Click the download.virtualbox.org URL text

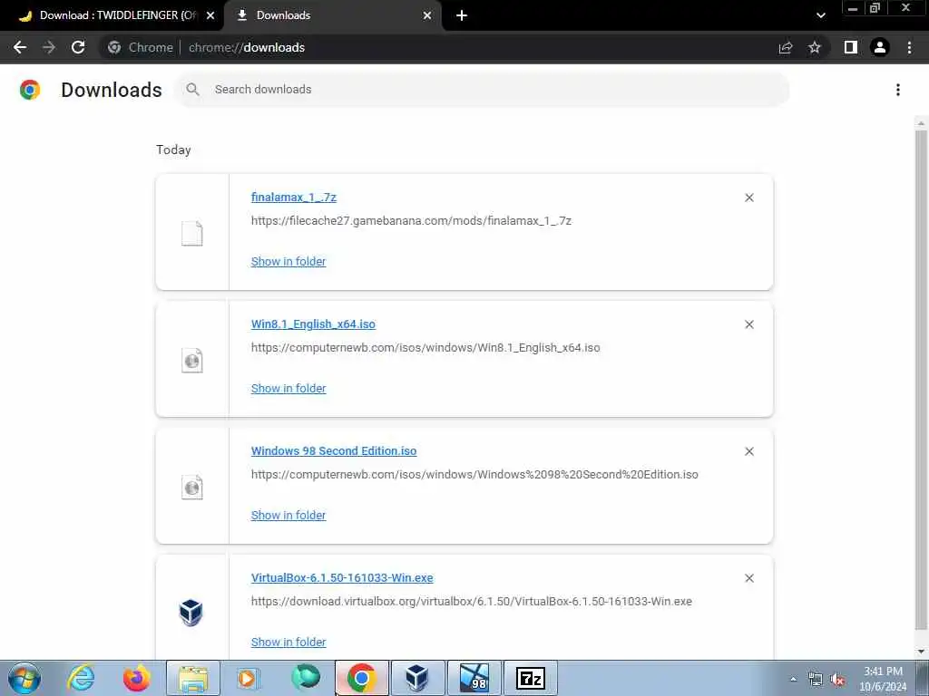pos(472,602)
